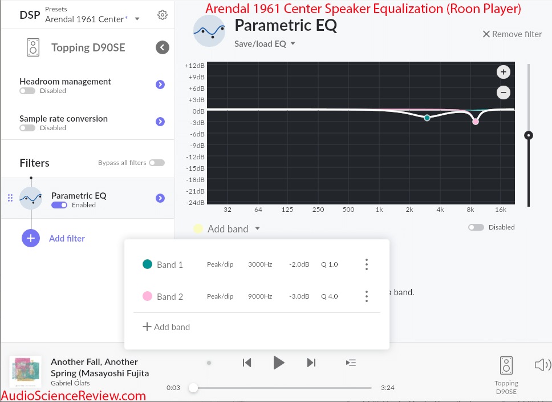552x402 pixels.
Task: Edit Band 2 Q 4.0 value
Action: 330,296
